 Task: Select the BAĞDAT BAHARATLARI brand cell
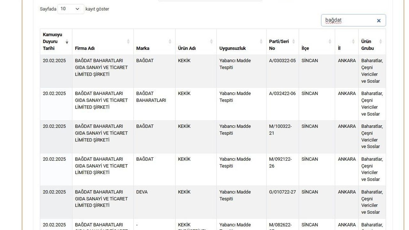[x=151, y=97]
